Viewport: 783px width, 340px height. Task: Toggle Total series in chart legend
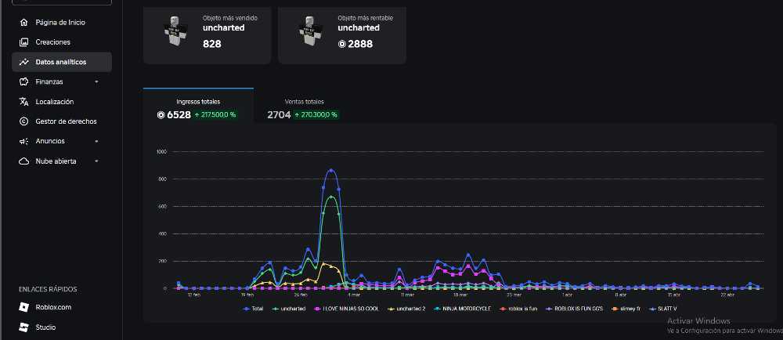click(x=253, y=309)
